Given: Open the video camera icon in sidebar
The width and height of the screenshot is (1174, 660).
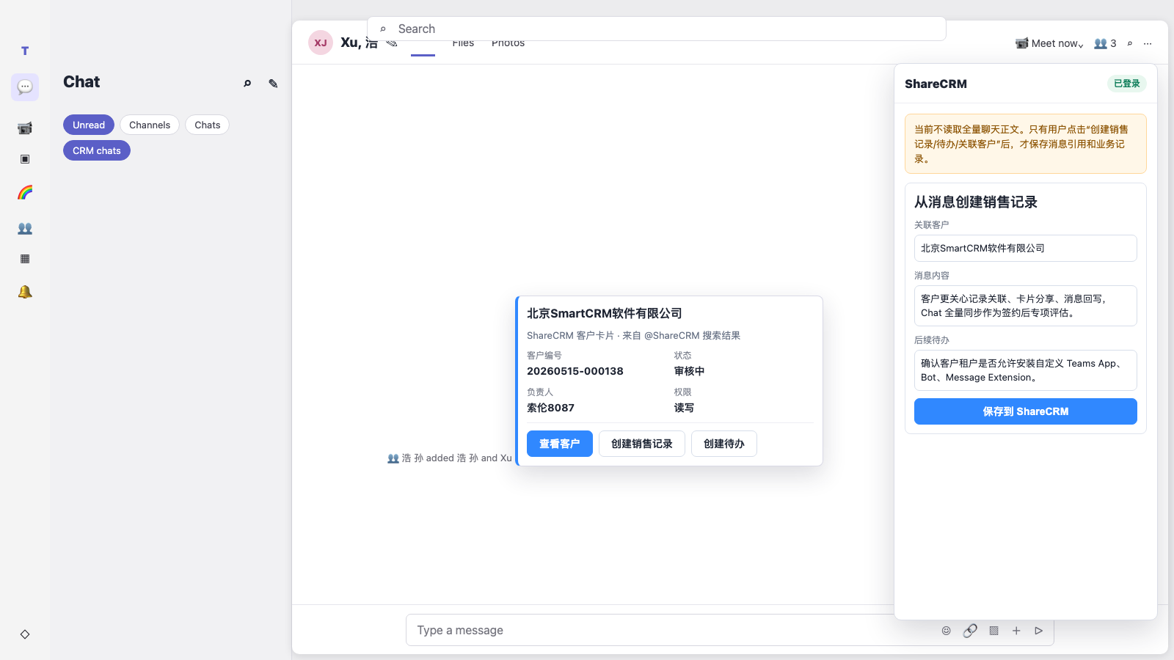Looking at the screenshot, I should (x=25, y=128).
